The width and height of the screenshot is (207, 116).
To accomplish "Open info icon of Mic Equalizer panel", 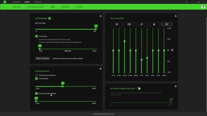I will (176, 16).
